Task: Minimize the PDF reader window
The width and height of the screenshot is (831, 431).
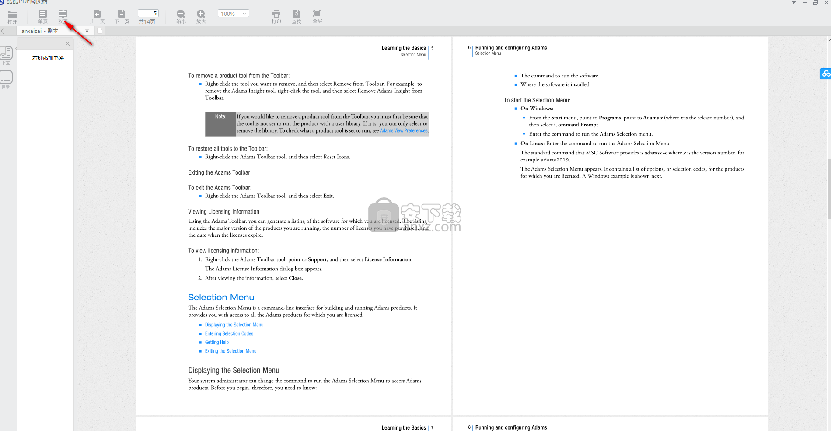Action: click(x=804, y=3)
